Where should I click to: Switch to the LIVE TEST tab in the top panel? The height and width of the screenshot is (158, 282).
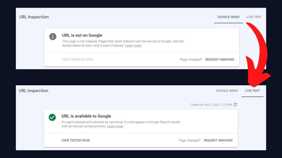(x=254, y=17)
